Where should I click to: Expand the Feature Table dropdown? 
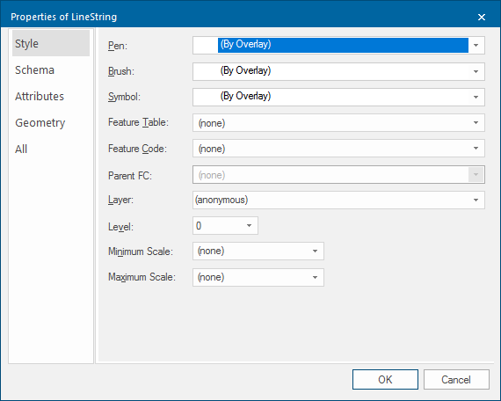(x=476, y=123)
